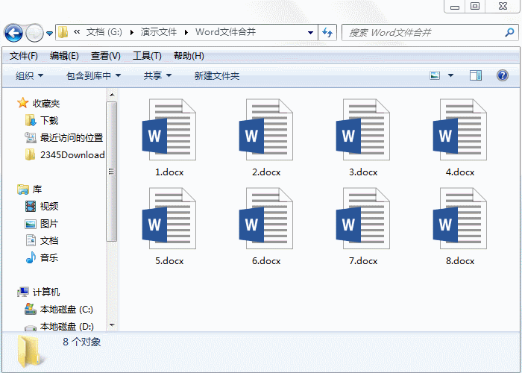Click the 2345Download folder icon
The height and width of the screenshot is (373, 522).
(31, 154)
